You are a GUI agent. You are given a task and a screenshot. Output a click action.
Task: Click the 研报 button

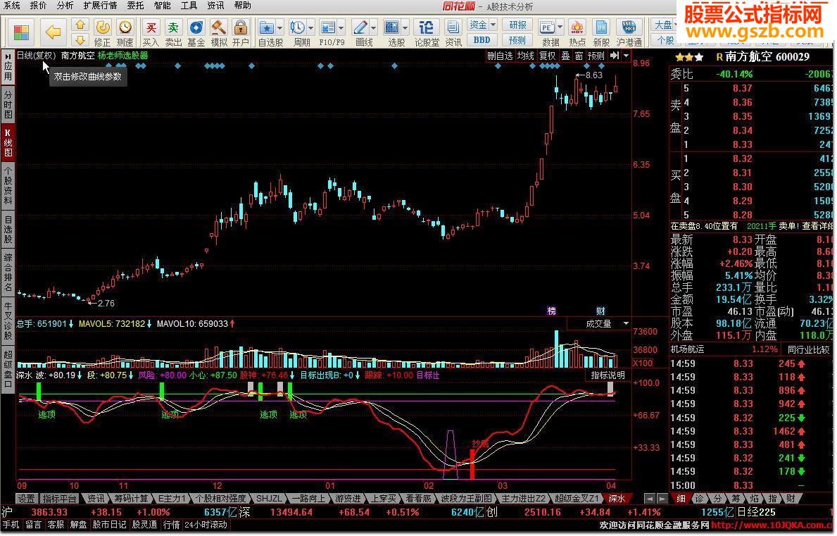pyautogui.click(x=517, y=25)
